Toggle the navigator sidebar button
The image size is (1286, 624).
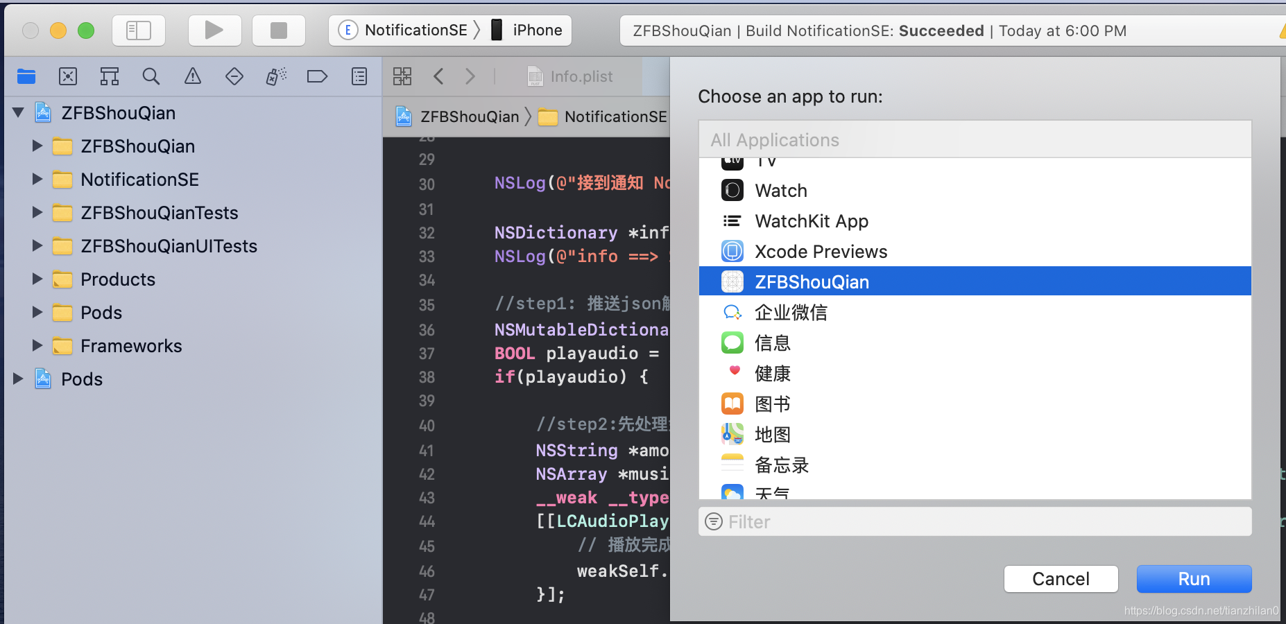tap(139, 31)
